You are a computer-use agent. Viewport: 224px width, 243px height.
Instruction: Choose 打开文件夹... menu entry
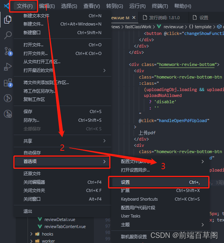[62, 53]
